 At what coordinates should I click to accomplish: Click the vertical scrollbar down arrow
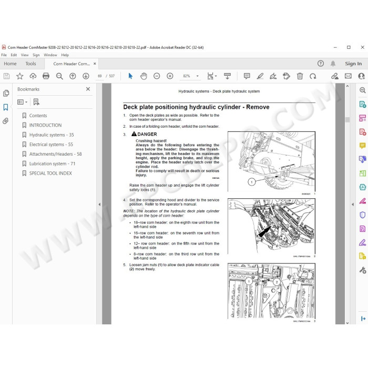click(347, 323)
